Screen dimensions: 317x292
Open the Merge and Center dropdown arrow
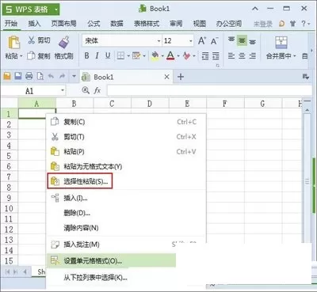pos(295,56)
